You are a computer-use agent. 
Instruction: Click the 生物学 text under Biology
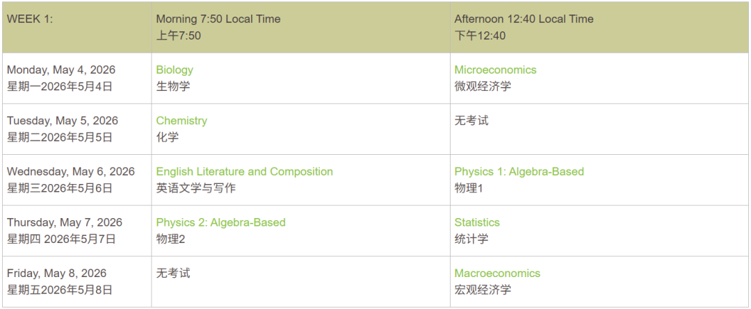click(x=173, y=86)
